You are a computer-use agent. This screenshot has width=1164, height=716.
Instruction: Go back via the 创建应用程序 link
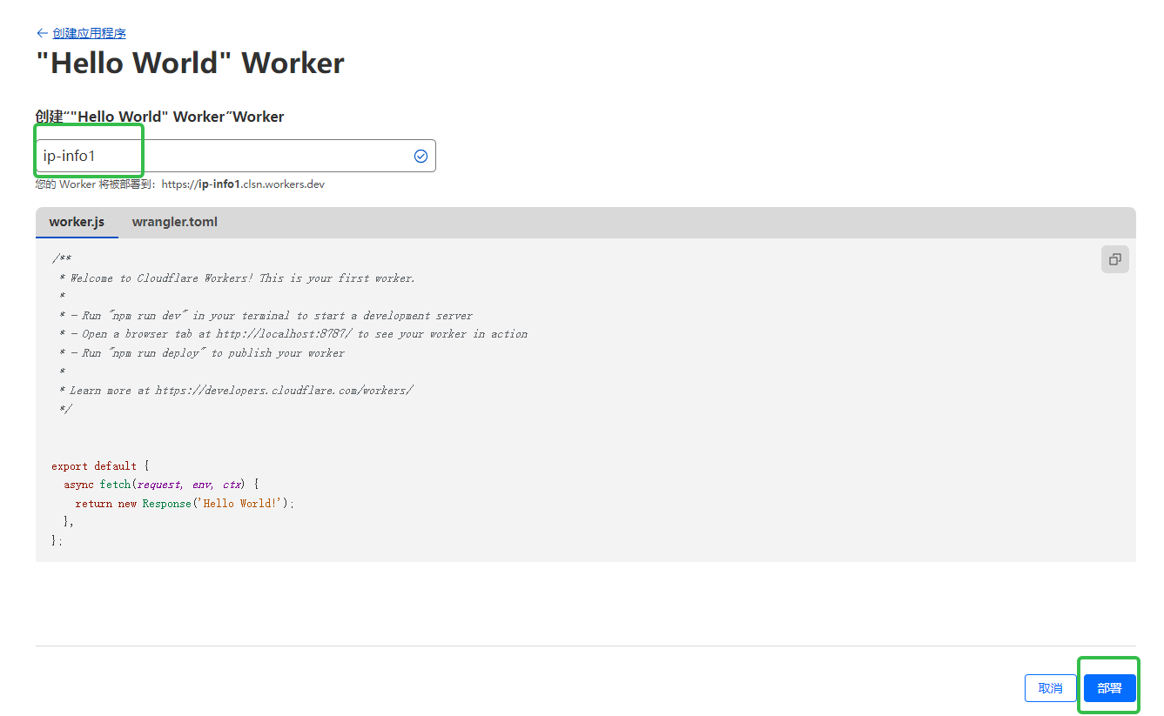pos(89,33)
